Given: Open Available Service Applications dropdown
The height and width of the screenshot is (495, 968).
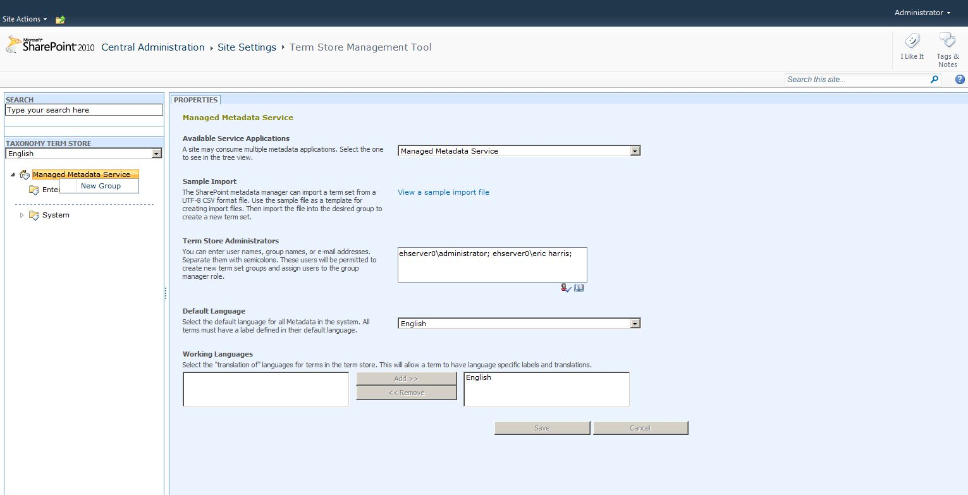Looking at the screenshot, I should (x=519, y=151).
